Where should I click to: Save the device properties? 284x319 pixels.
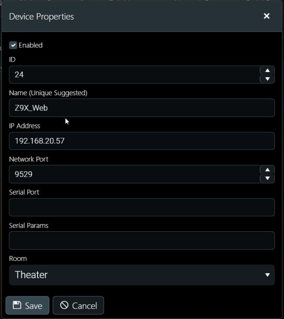click(27, 305)
